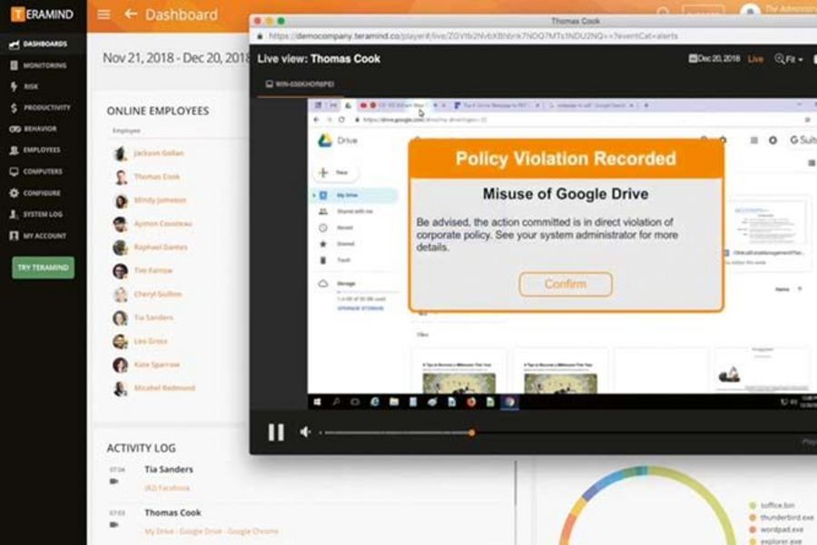
Task: Open Shared with me in Drive
Action: 347,211
